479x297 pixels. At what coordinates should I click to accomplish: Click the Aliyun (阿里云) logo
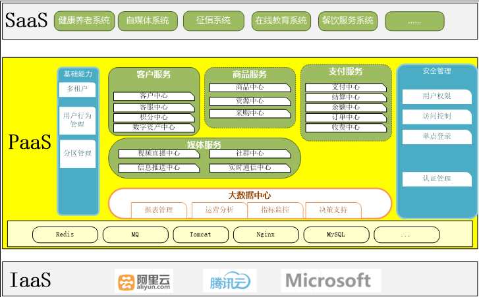tap(144, 281)
